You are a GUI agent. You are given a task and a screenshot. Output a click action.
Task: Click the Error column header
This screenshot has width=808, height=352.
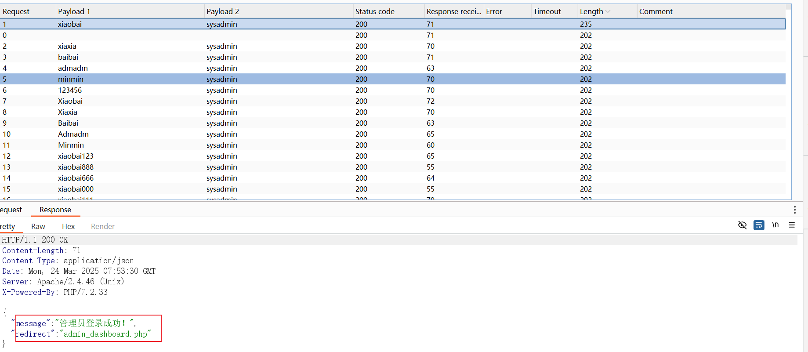pyautogui.click(x=494, y=11)
